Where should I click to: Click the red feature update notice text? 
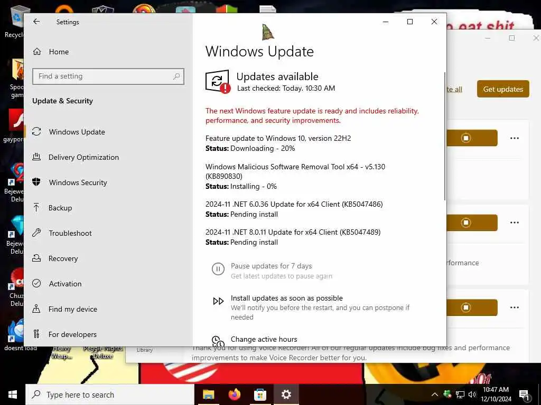312,115
